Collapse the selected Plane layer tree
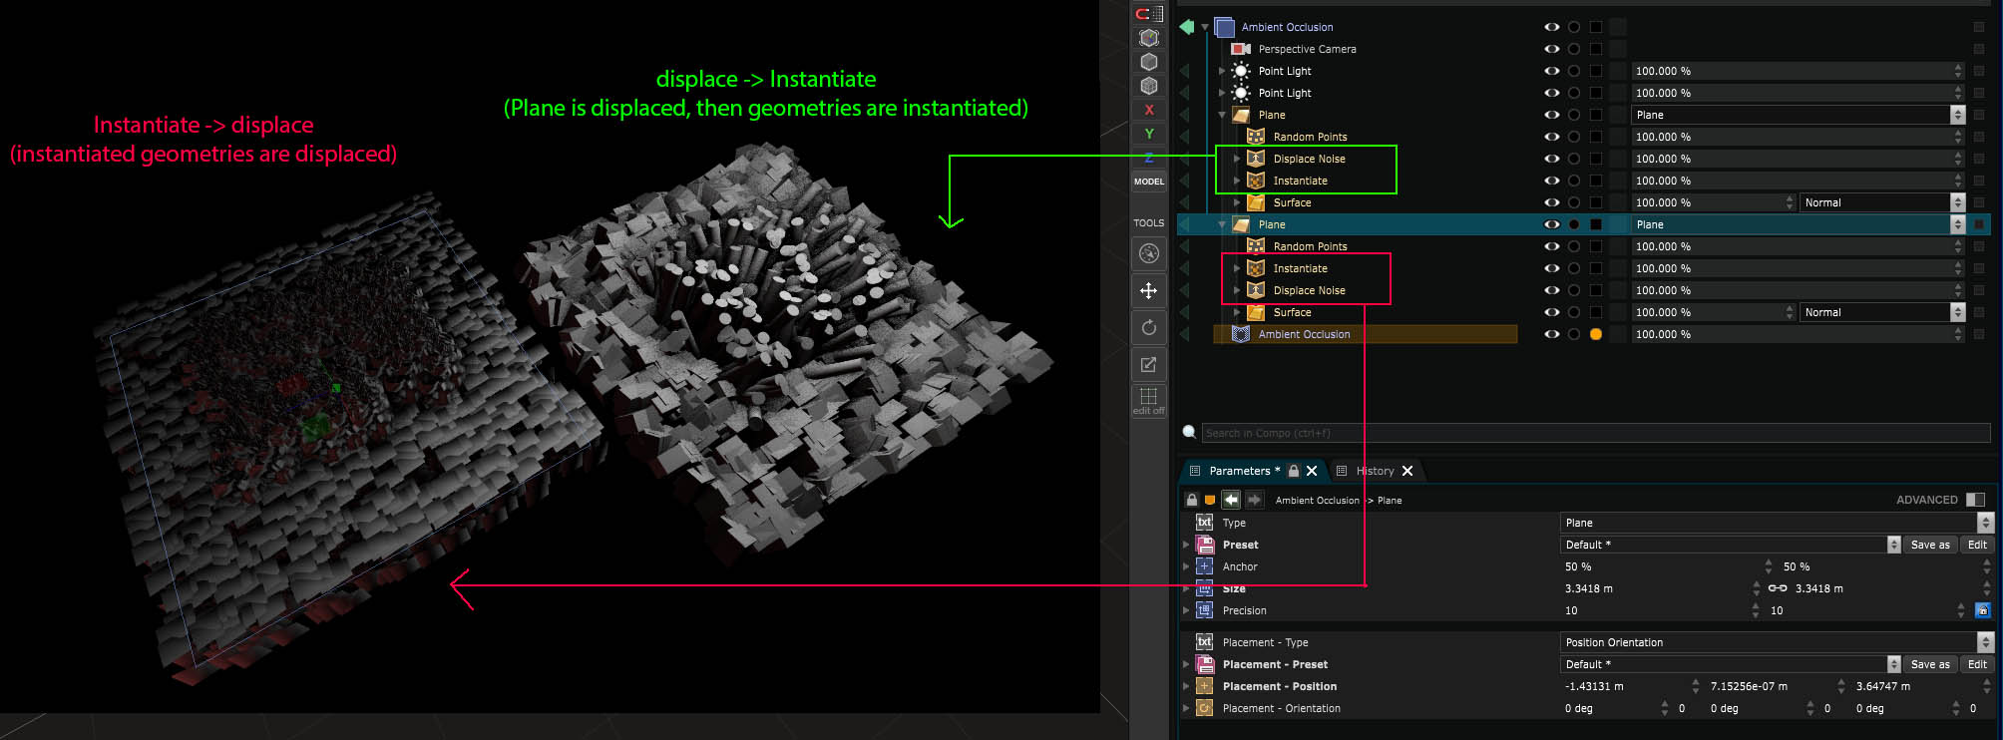This screenshot has width=2003, height=740. 1222,224
